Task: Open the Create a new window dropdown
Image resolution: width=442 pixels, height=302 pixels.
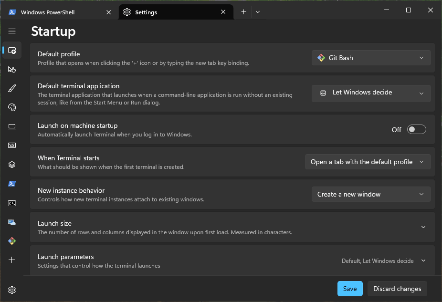Action: point(371,194)
